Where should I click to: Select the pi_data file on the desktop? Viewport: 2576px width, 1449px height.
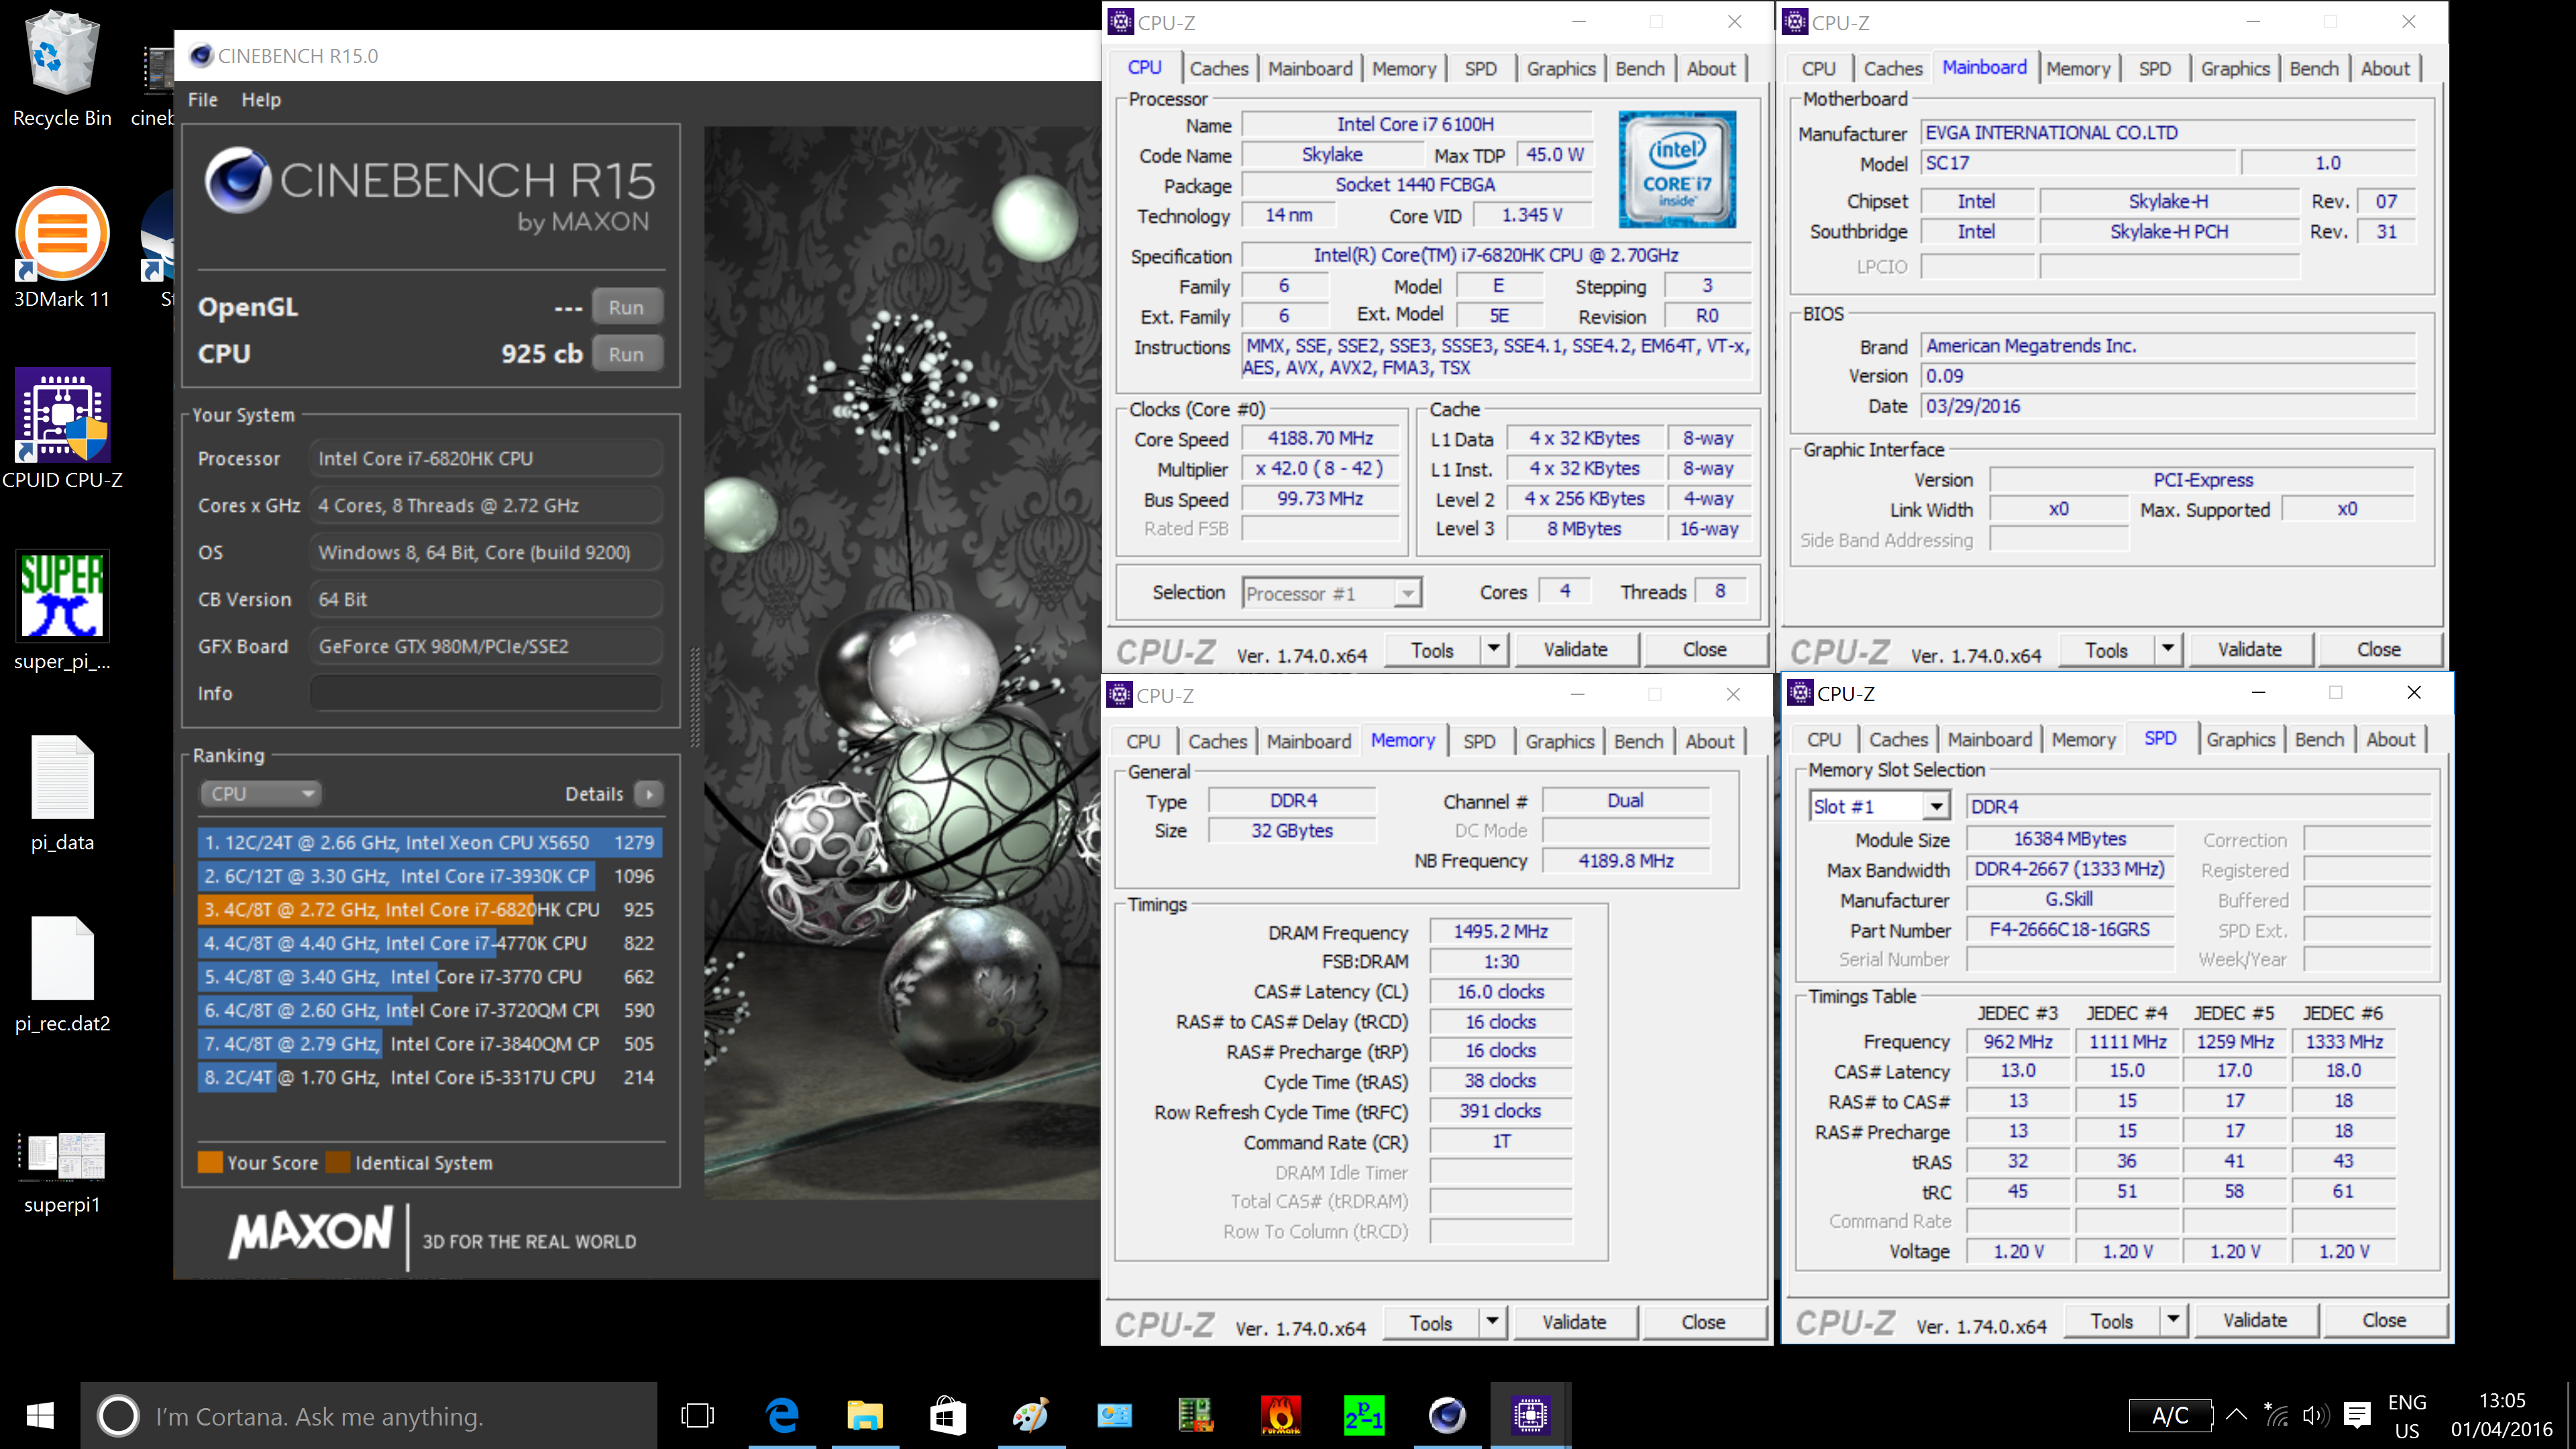62,793
